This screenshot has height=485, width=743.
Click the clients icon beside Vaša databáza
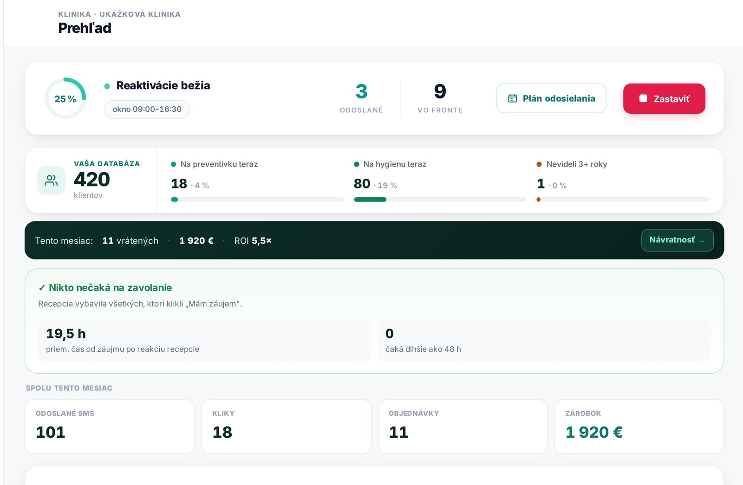click(x=51, y=181)
